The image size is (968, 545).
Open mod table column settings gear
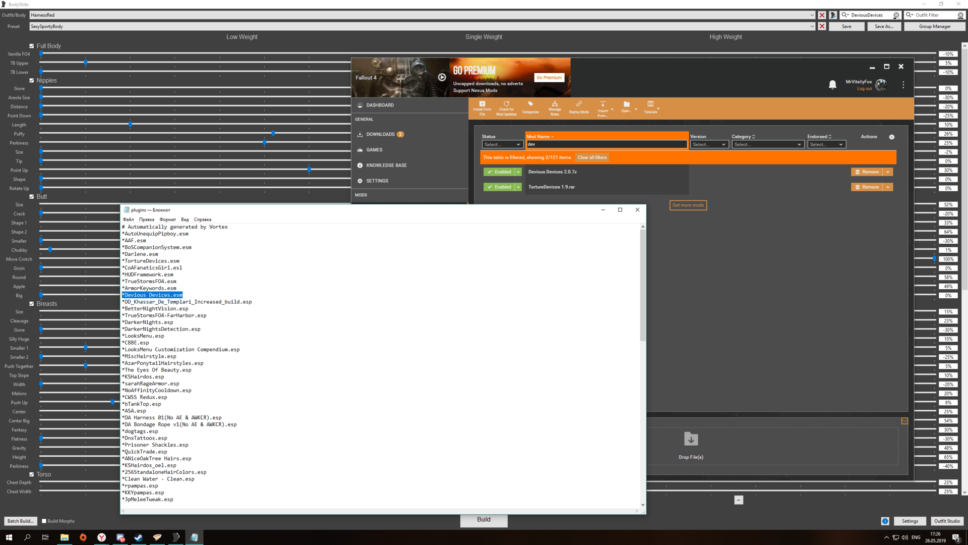[x=891, y=137]
